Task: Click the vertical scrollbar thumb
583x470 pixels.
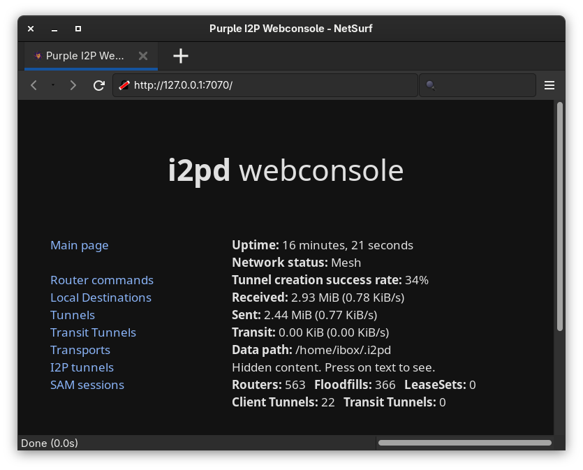Action: (559, 216)
